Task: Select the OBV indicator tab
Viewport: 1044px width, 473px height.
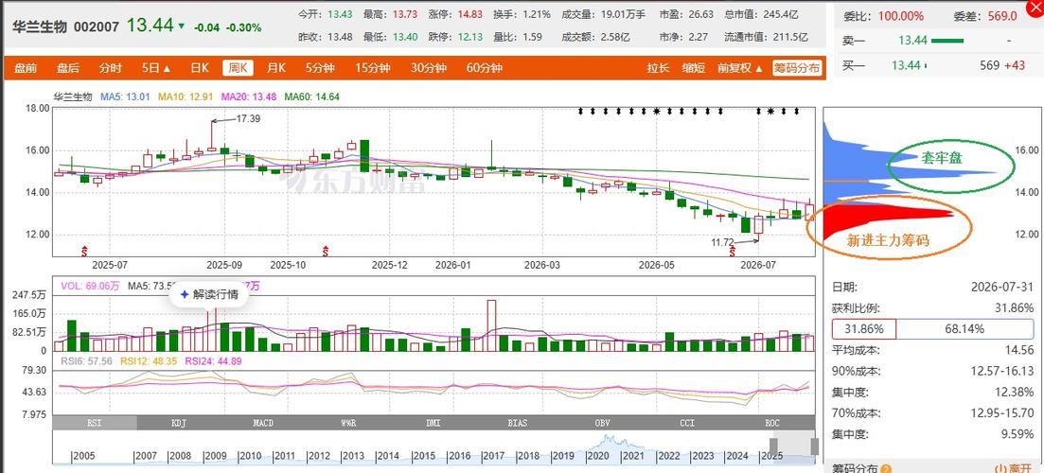Action: coord(603,423)
